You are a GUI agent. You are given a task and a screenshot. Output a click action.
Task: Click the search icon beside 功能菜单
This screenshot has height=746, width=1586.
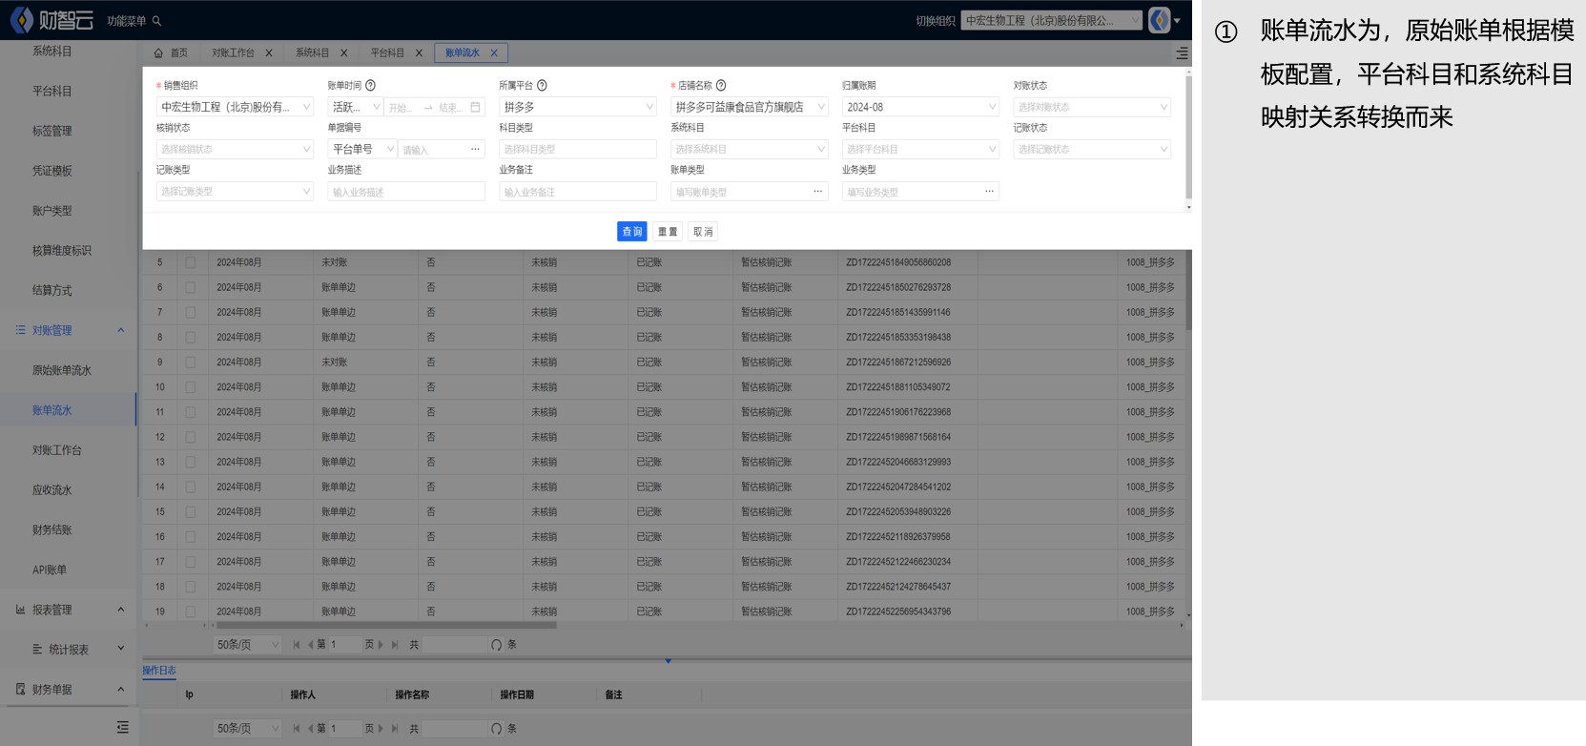[x=157, y=21]
